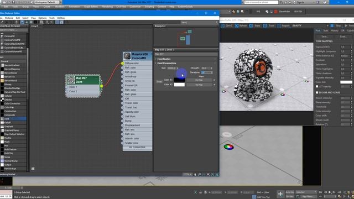The width and height of the screenshot is (354, 199).
Task: Click the go to start playback button
Action: point(321,192)
